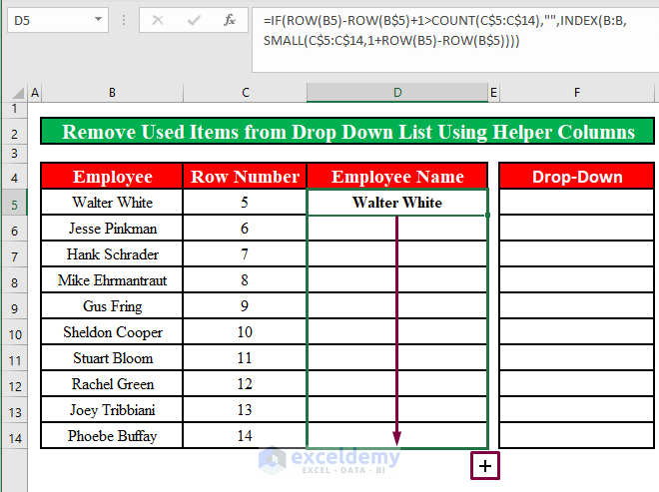The height and width of the screenshot is (492, 659).
Task: Click Row Number cell with value 10
Action: pos(245,332)
